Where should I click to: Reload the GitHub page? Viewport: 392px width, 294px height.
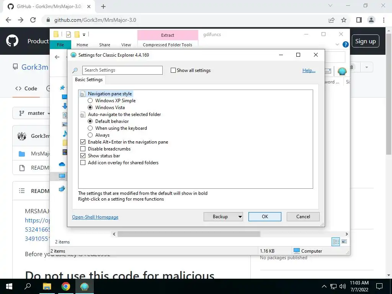(x=33, y=20)
